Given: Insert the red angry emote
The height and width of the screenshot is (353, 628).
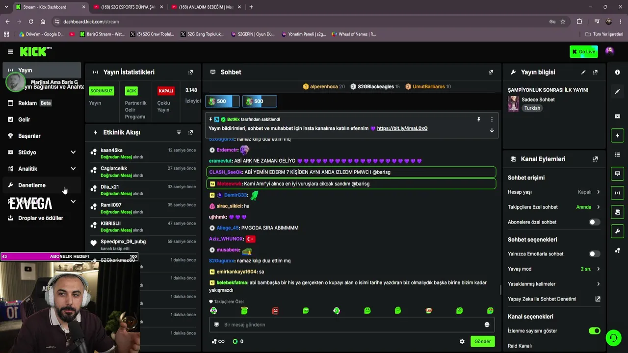Looking at the screenshot, I should click(275, 311).
